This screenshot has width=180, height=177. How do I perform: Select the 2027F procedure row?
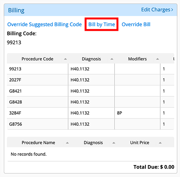[91, 80]
